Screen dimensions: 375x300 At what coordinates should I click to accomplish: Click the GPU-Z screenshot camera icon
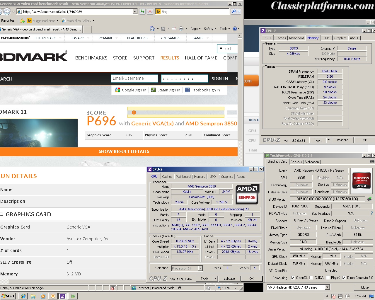click(x=372, y=161)
